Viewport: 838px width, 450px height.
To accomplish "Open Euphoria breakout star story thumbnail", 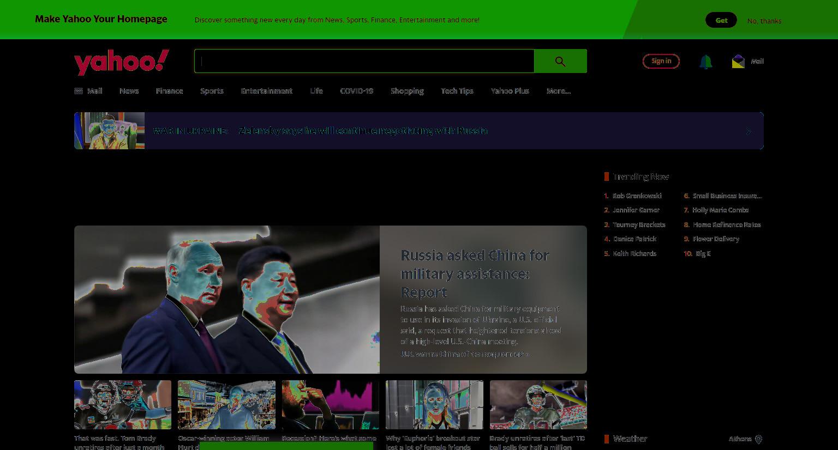I will point(434,405).
